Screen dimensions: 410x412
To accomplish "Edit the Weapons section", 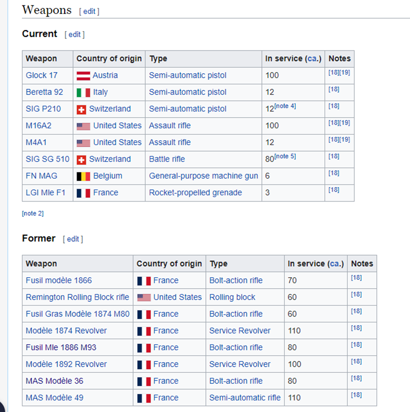I will coord(89,11).
